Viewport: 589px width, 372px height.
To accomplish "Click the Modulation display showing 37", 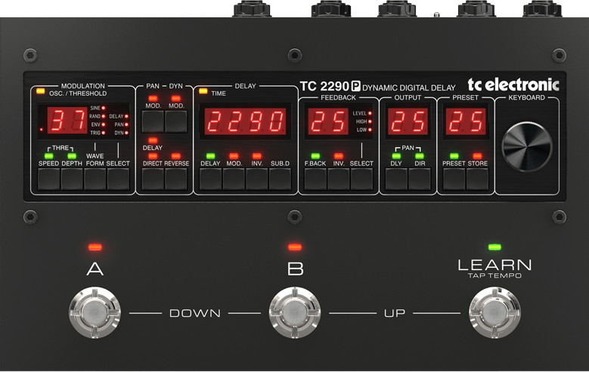I will pos(67,121).
